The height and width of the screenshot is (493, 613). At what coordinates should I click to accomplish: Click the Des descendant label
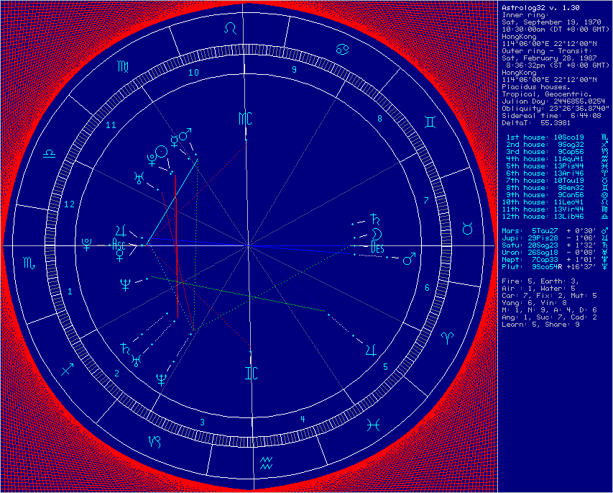click(378, 248)
